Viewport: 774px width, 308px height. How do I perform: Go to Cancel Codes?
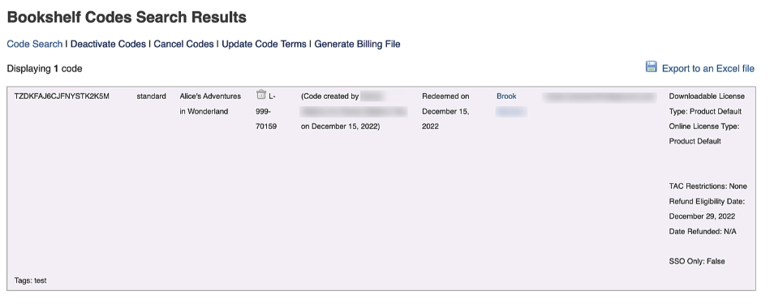(183, 44)
